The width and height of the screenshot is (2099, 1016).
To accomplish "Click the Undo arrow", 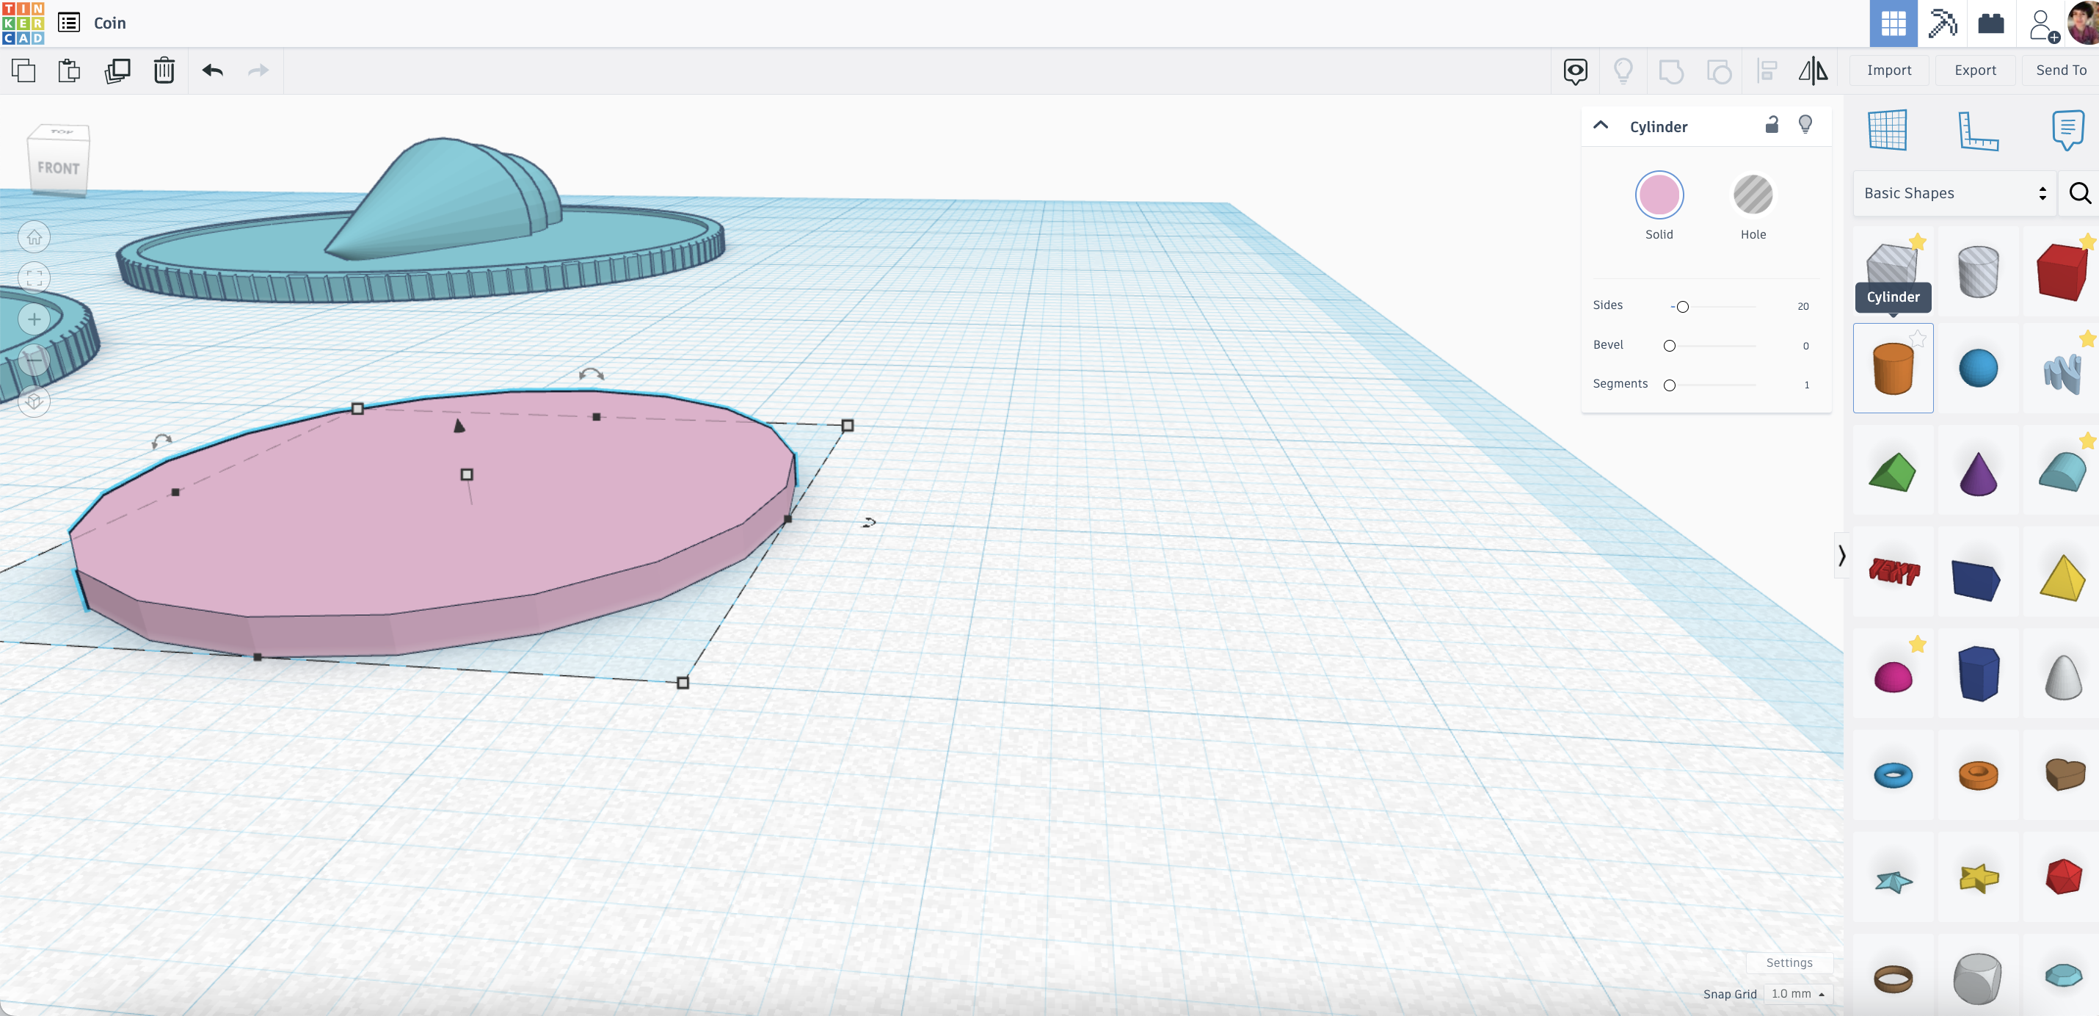I will (x=213, y=71).
